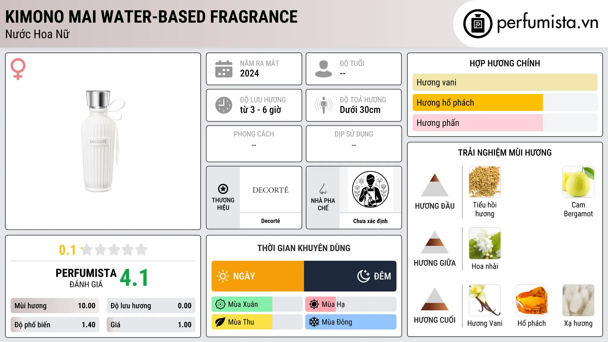
Task: Click the Mùa Xuân season bar
Action: [257, 304]
